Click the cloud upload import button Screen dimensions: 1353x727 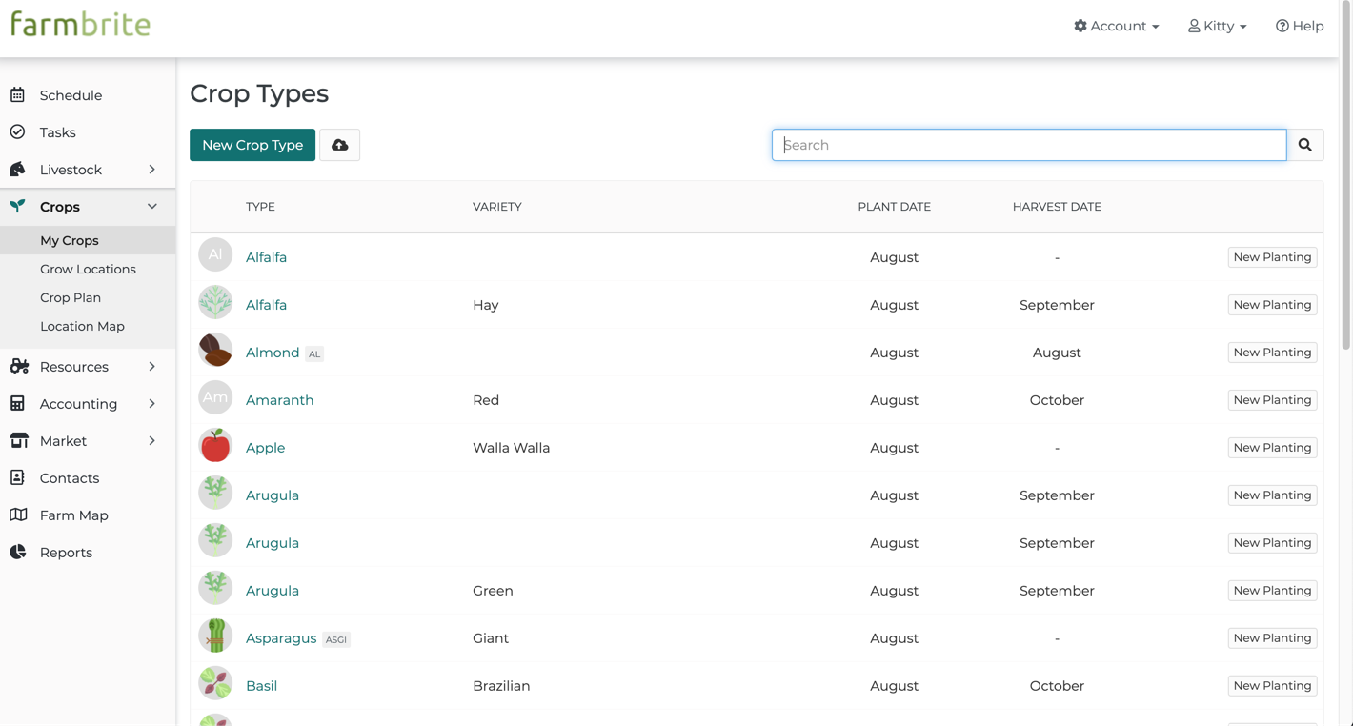(339, 145)
